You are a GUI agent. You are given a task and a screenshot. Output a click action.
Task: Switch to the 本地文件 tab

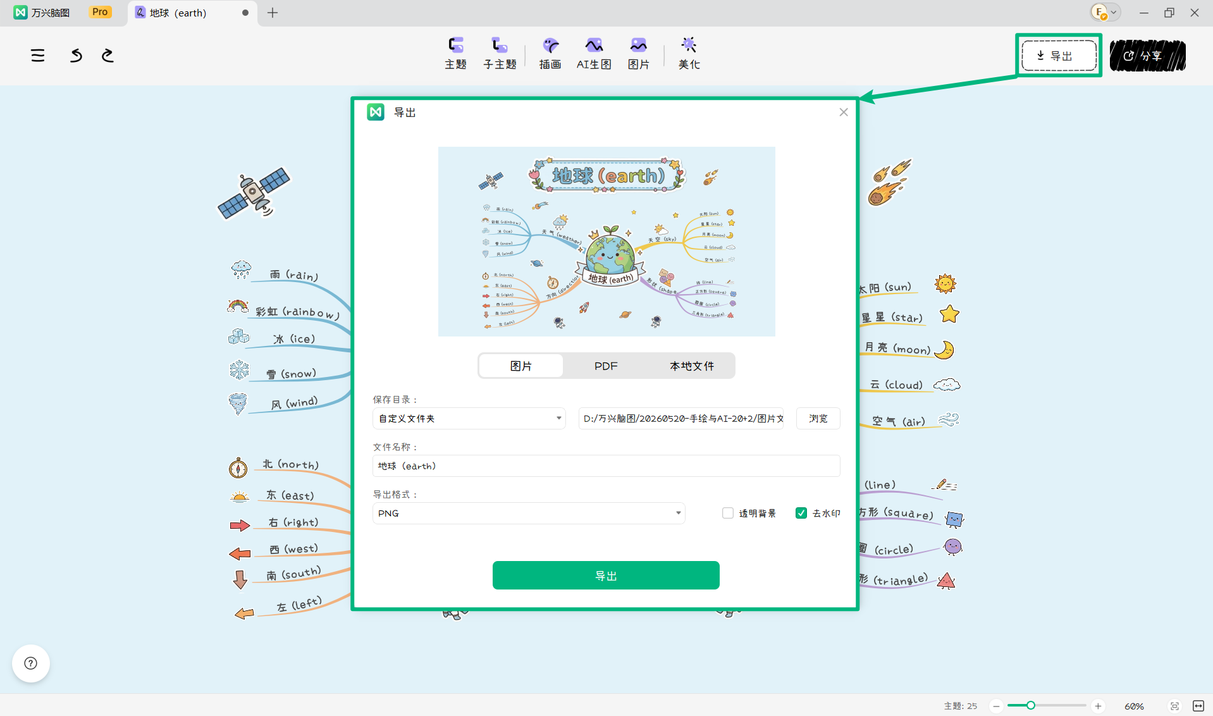692,366
